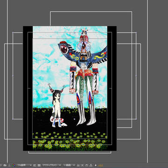The width and height of the screenshot is (168, 168).
Task: Open the アクティブカメラ 3D view dropdown
Action: pos(52,165)
